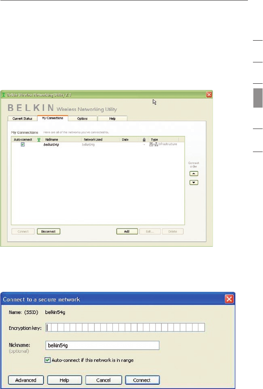Move connection down in connect order

[x=194, y=183]
